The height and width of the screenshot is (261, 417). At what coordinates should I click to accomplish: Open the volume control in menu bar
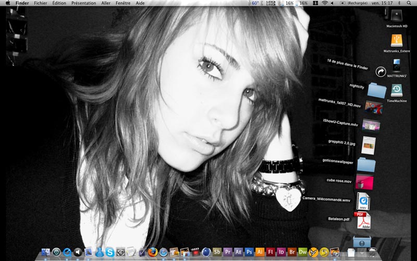(x=332, y=3)
